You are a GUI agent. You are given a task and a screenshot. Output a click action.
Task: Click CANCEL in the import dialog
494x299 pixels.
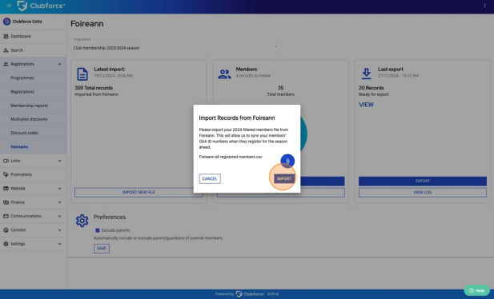(x=210, y=178)
